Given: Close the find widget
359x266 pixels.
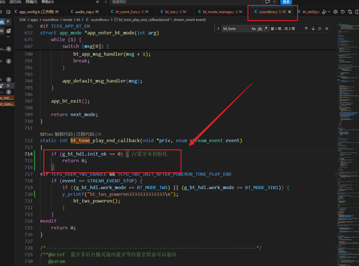Looking at the screenshot, I should coord(327,29).
